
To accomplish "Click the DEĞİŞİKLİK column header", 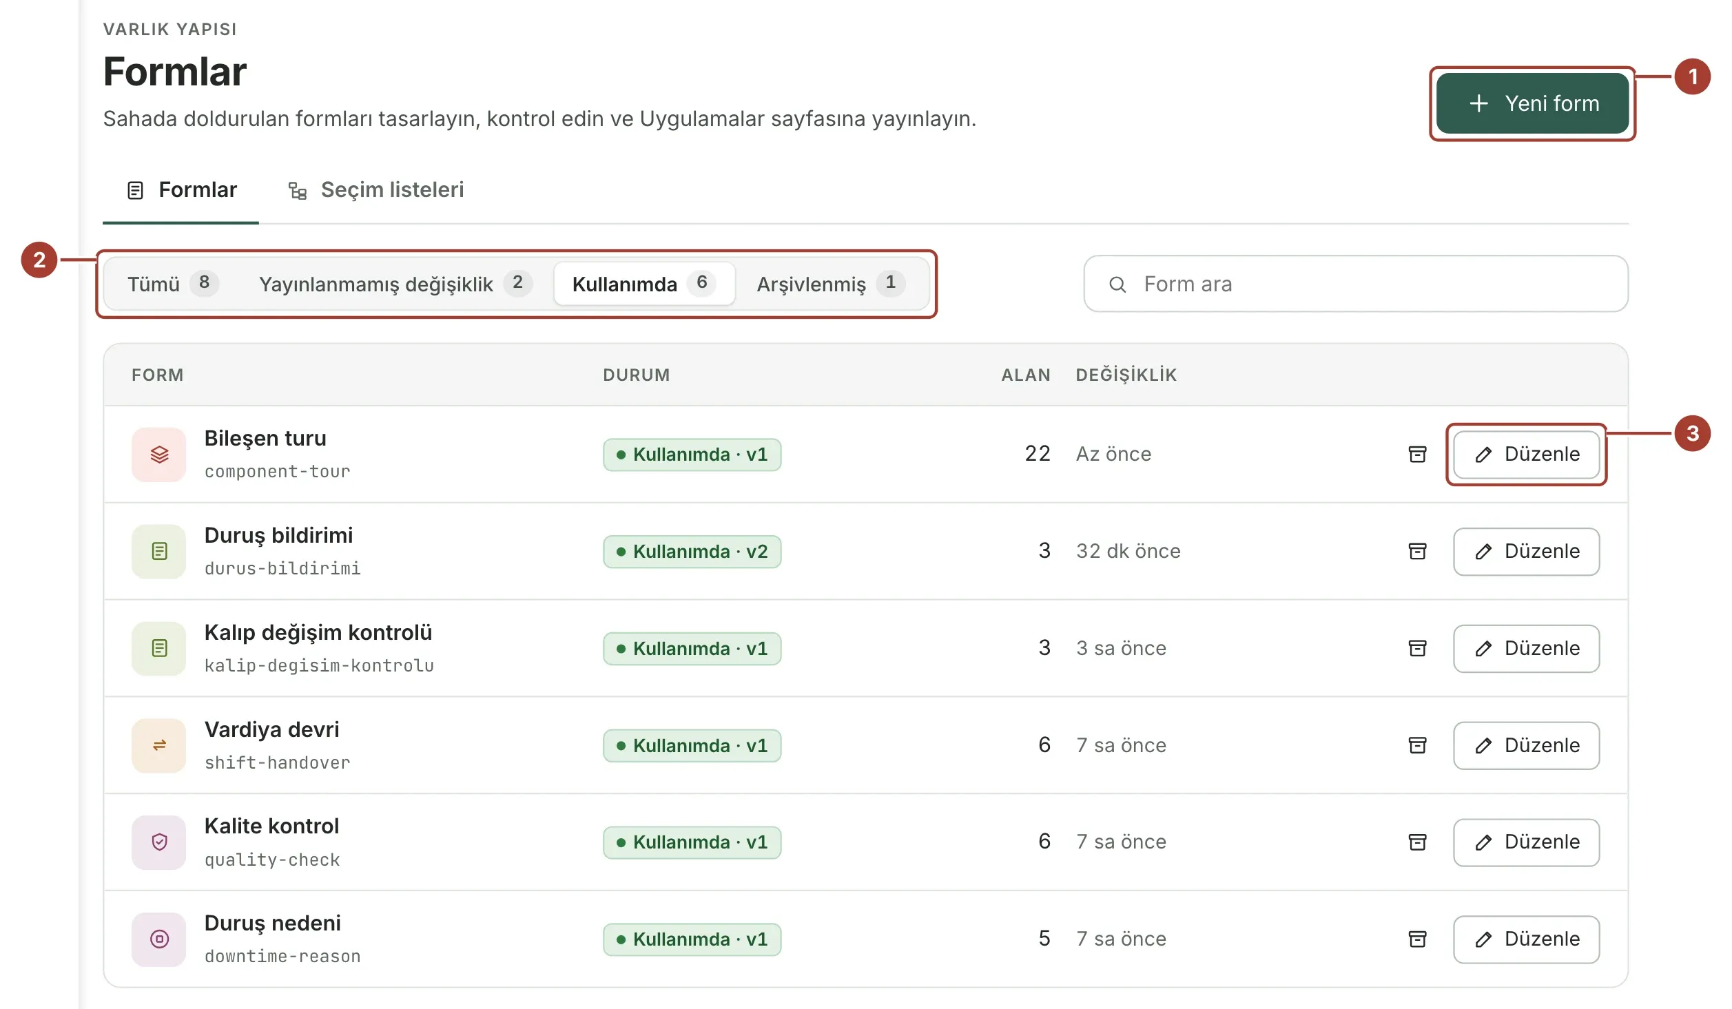I will [x=1126, y=375].
